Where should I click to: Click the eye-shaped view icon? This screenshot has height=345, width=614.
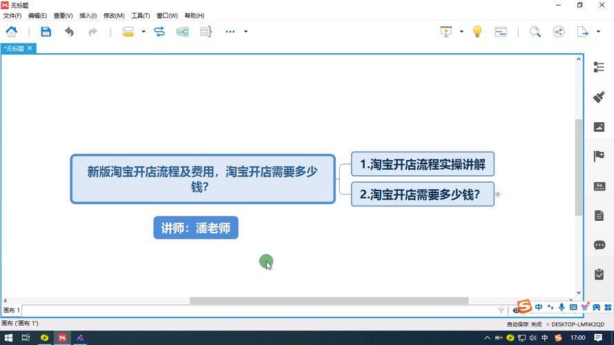coord(515,310)
